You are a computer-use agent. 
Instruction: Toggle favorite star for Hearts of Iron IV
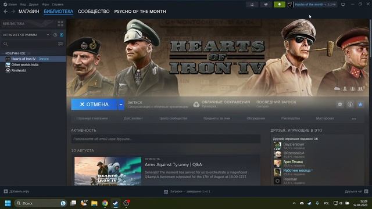[x=360, y=105]
